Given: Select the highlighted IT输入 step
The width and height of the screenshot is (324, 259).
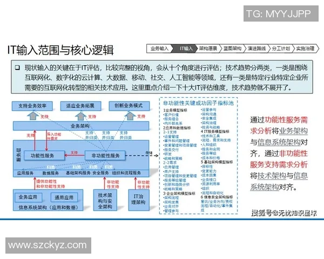Looking at the screenshot, I should click(x=185, y=49).
